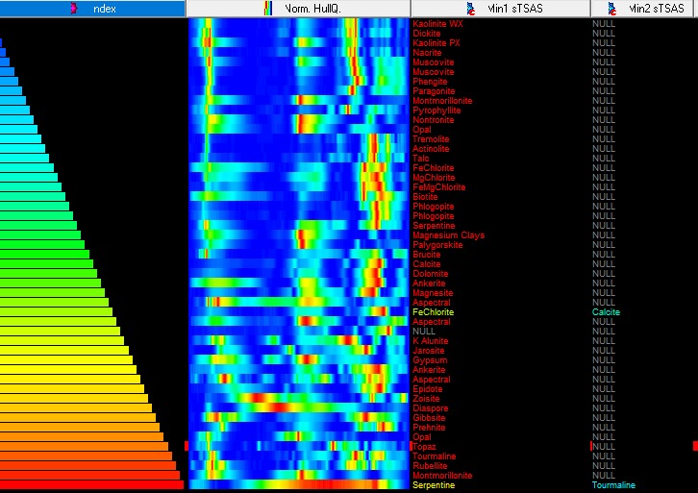Click the Nontronite entry

pyautogui.click(x=434, y=120)
